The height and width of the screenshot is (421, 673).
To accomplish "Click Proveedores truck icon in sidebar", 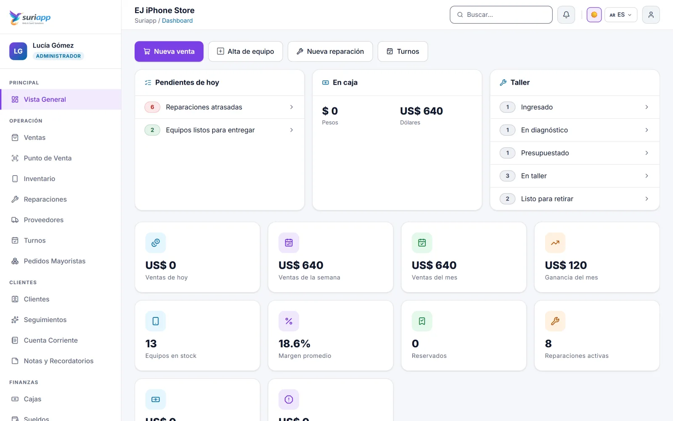I will 15,220.
